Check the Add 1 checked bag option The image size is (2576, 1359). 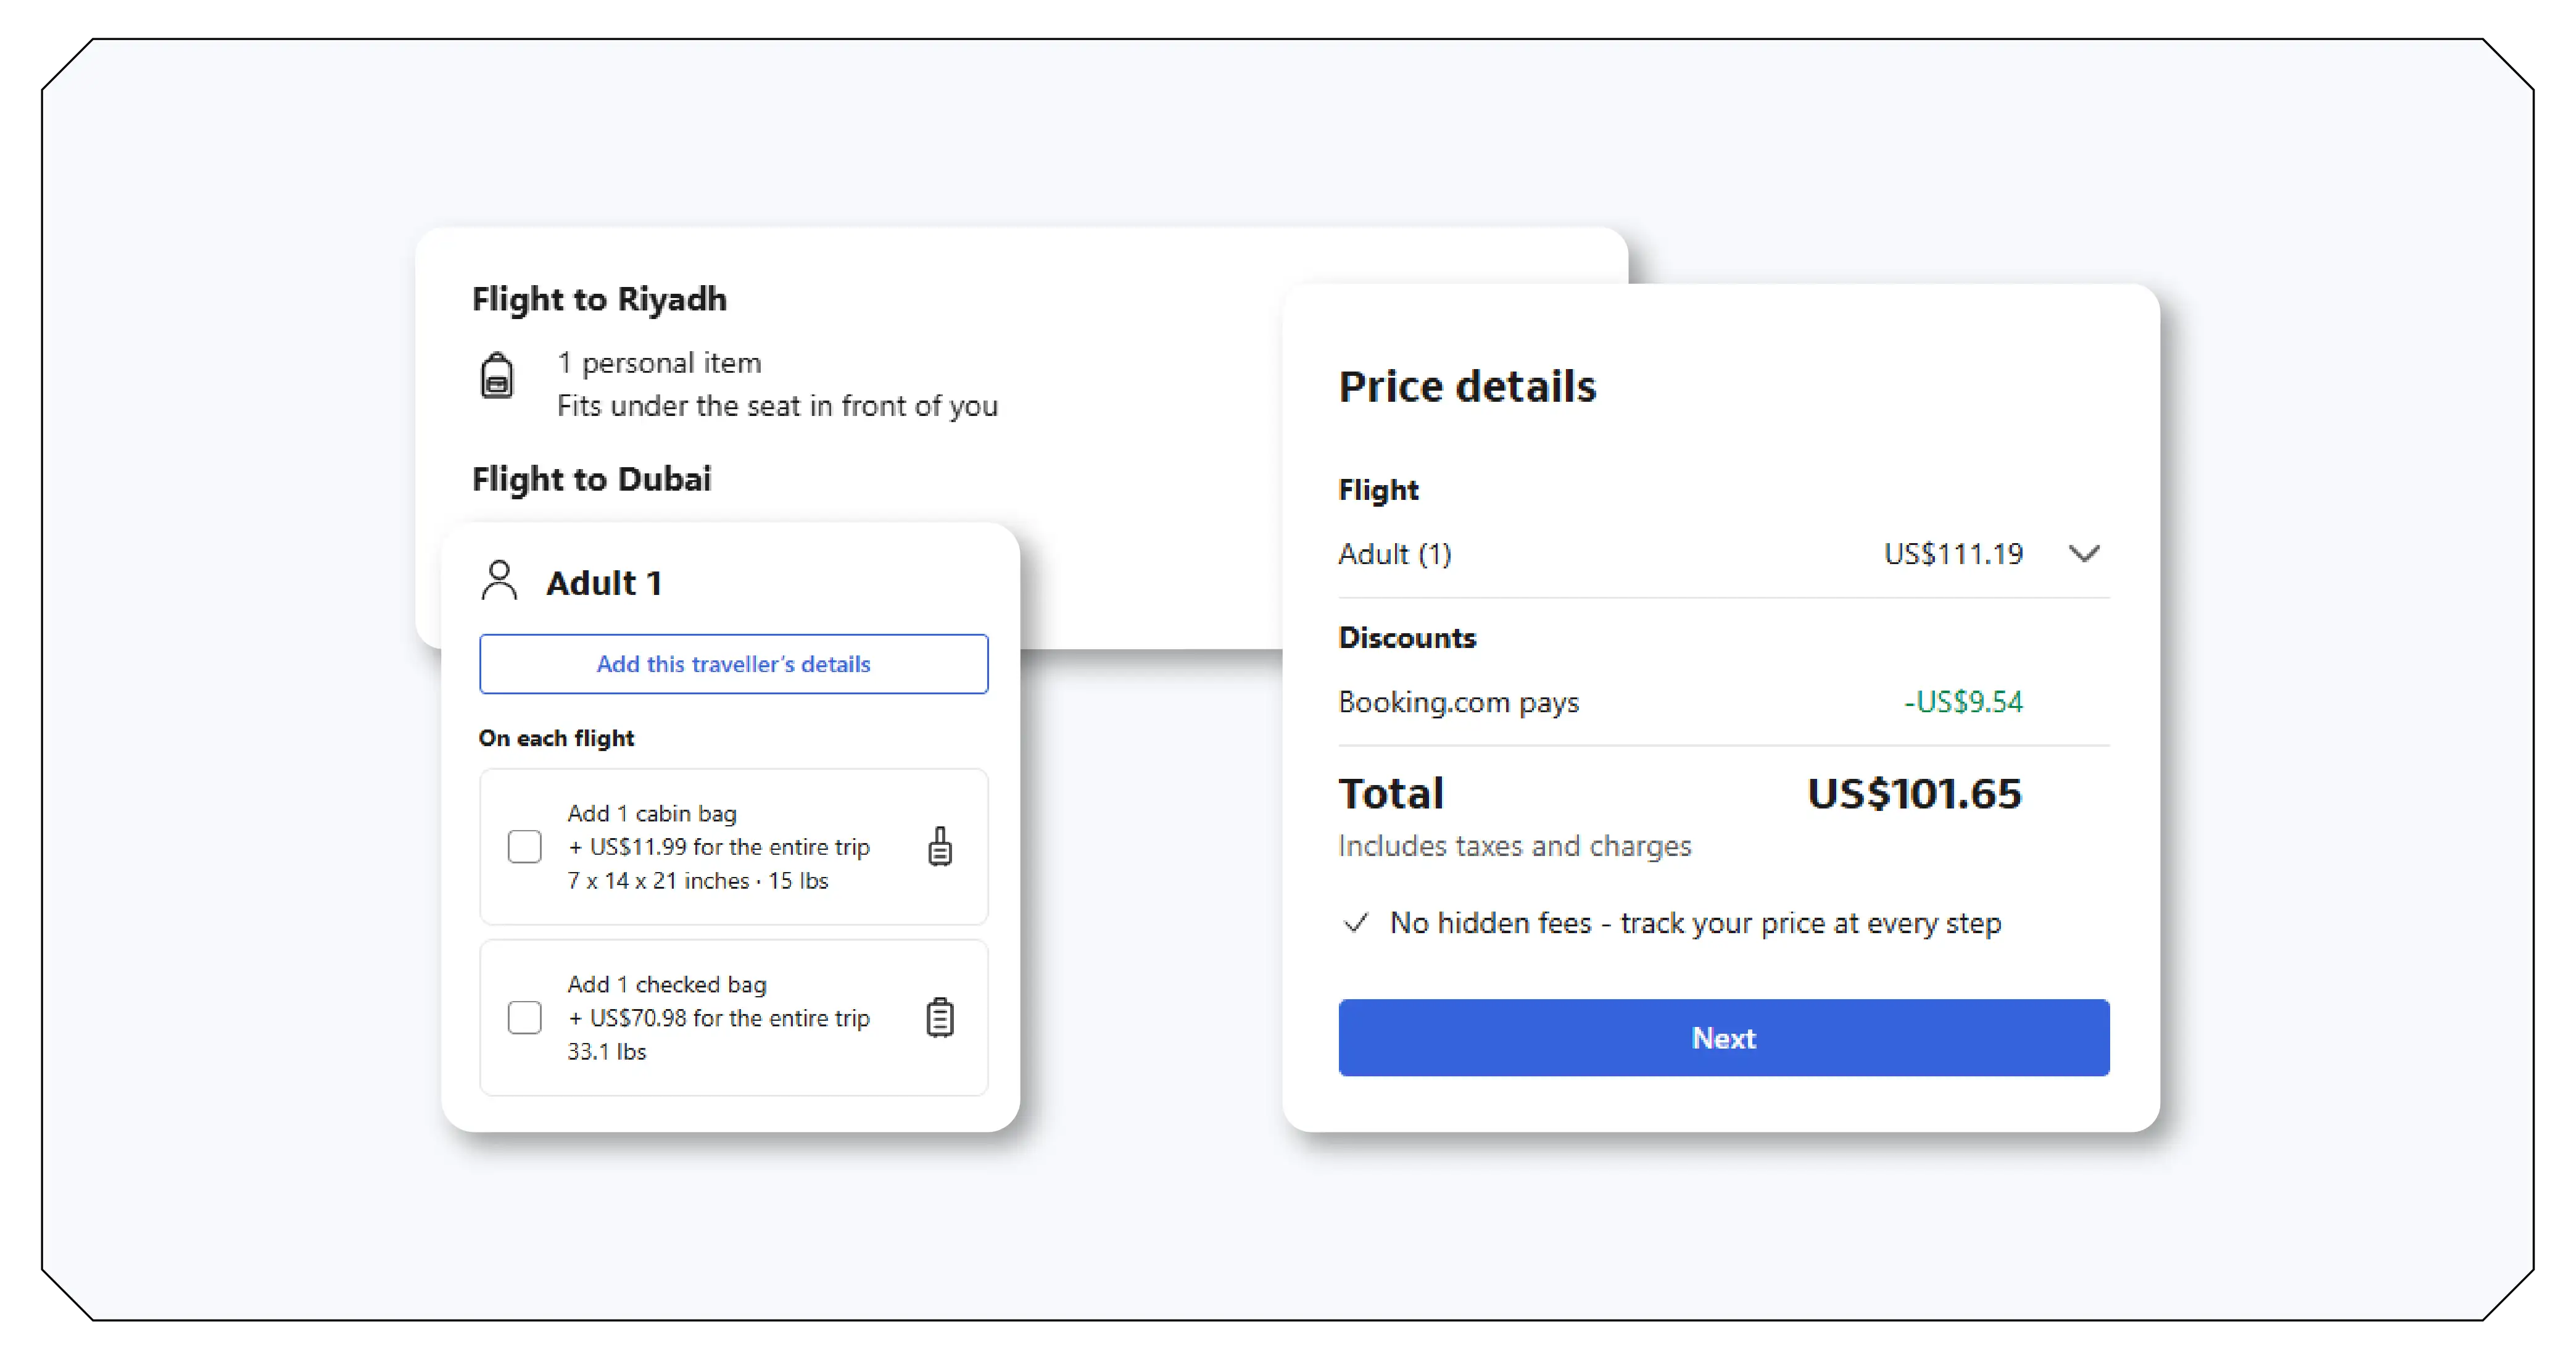(x=524, y=1017)
